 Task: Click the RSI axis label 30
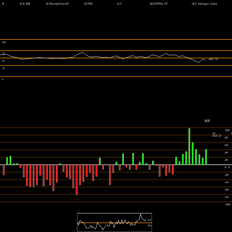(x=3, y=68)
